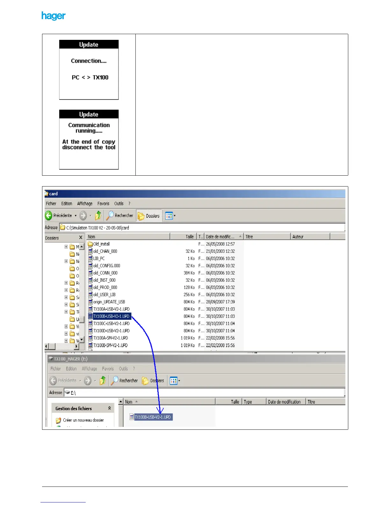
Task: Open the Edition menu in card window
Action: tap(67, 203)
